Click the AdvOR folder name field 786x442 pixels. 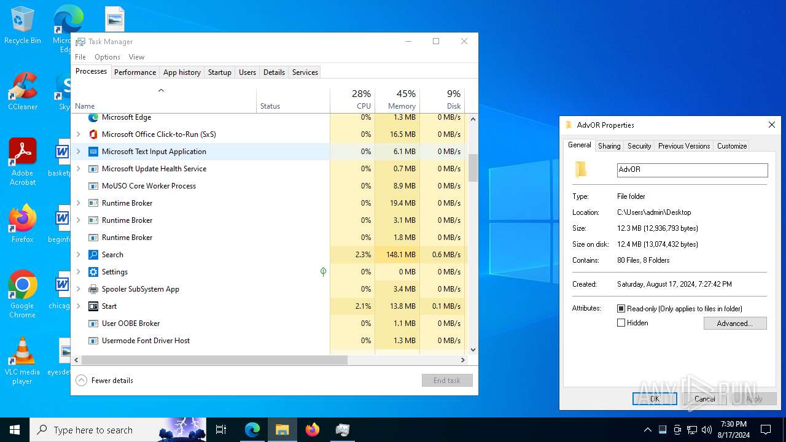[x=692, y=170]
